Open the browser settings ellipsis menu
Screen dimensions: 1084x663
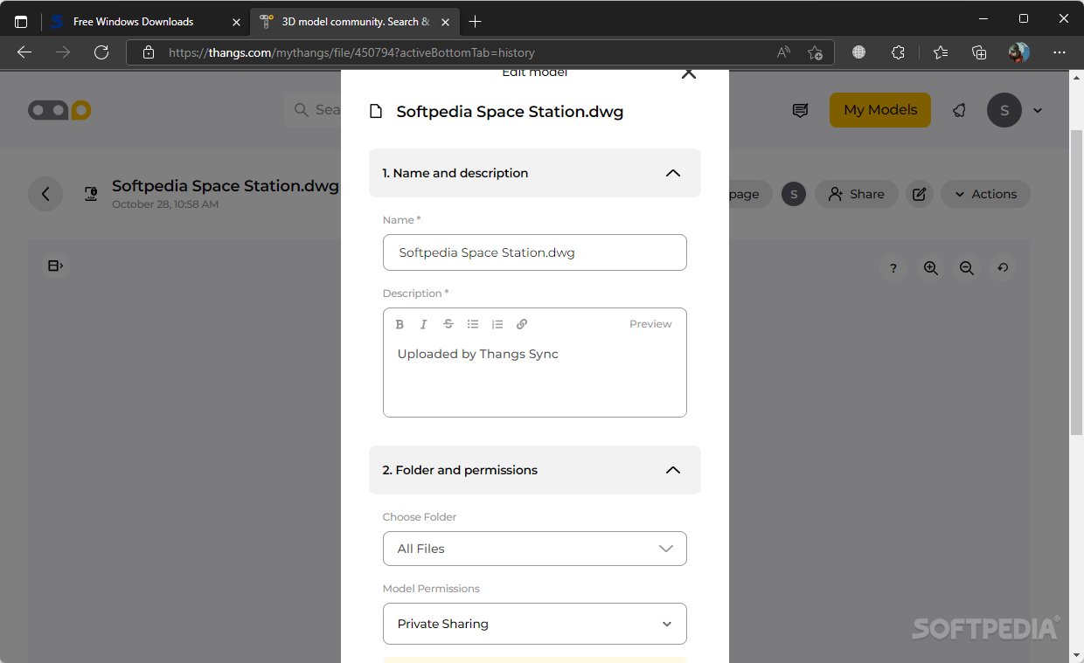(1060, 52)
